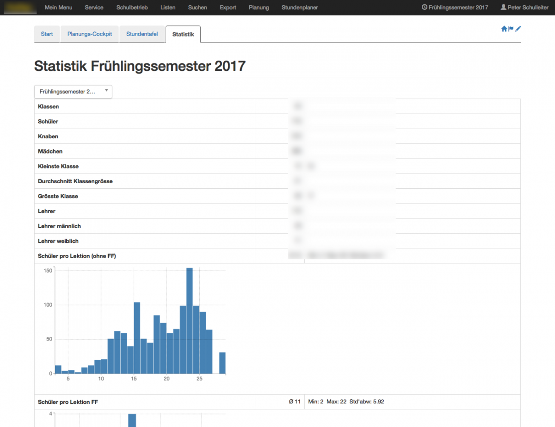The width and height of the screenshot is (555, 427).
Task: Click the clock icon beside Frühlingssemester 2017
Action: point(425,7)
